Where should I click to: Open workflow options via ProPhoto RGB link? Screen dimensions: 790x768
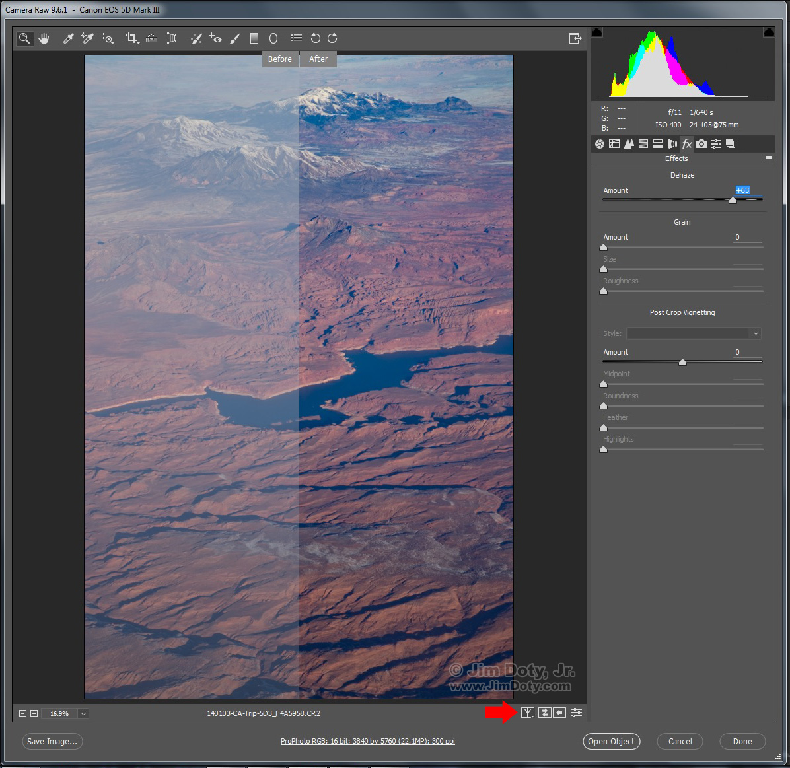pyautogui.click(x=367, y=741)
